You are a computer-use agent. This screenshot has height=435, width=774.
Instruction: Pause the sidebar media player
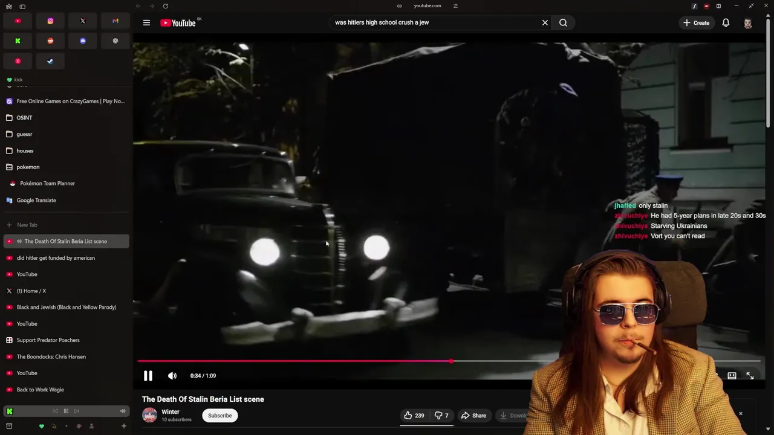[66, 411]
